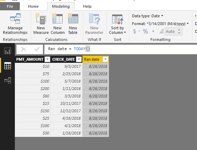Click the 4/1/2018 check date cell
The image size is (197, 150).
(66, 126)
